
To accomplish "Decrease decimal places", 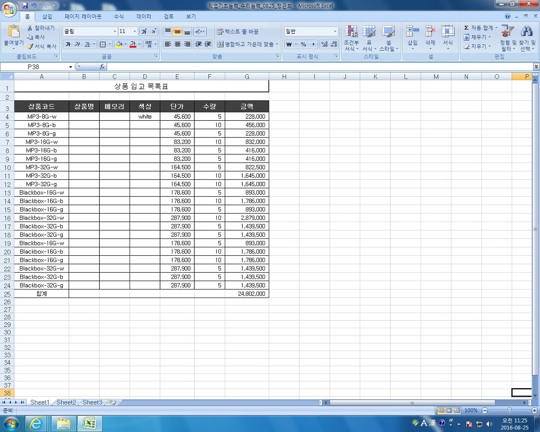I will click(334, 44).
